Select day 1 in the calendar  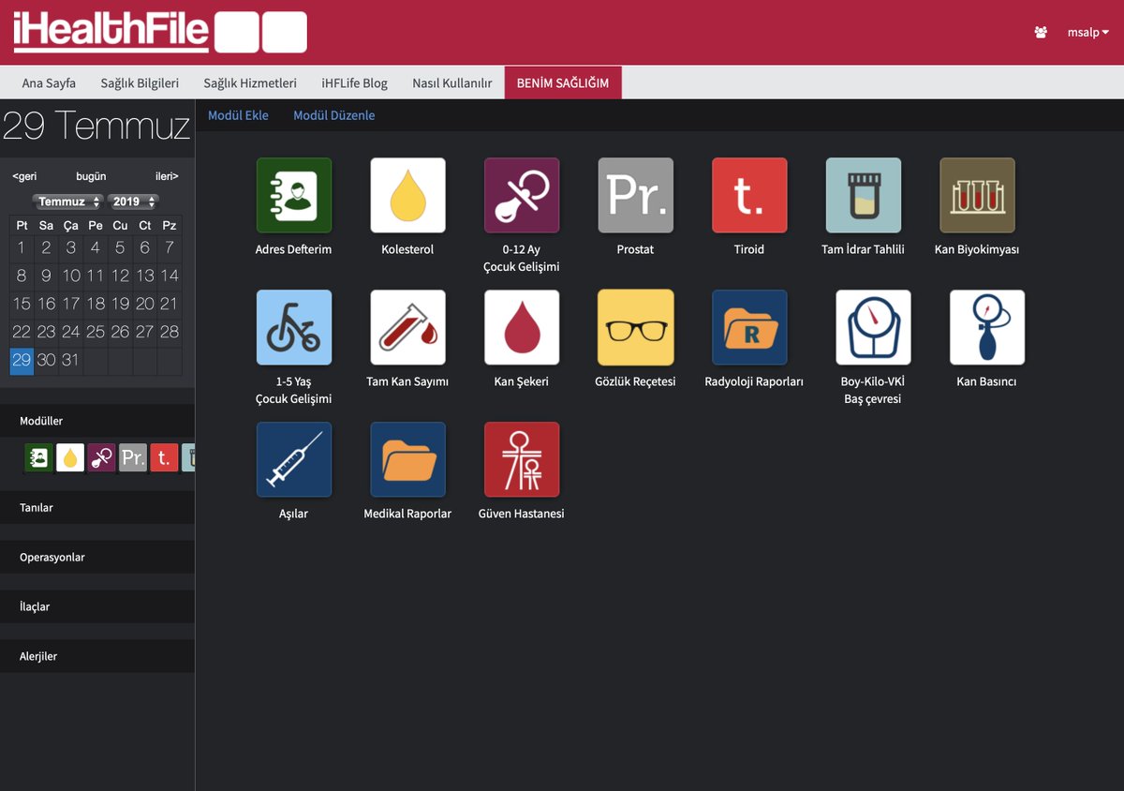[x=22, y=248]
